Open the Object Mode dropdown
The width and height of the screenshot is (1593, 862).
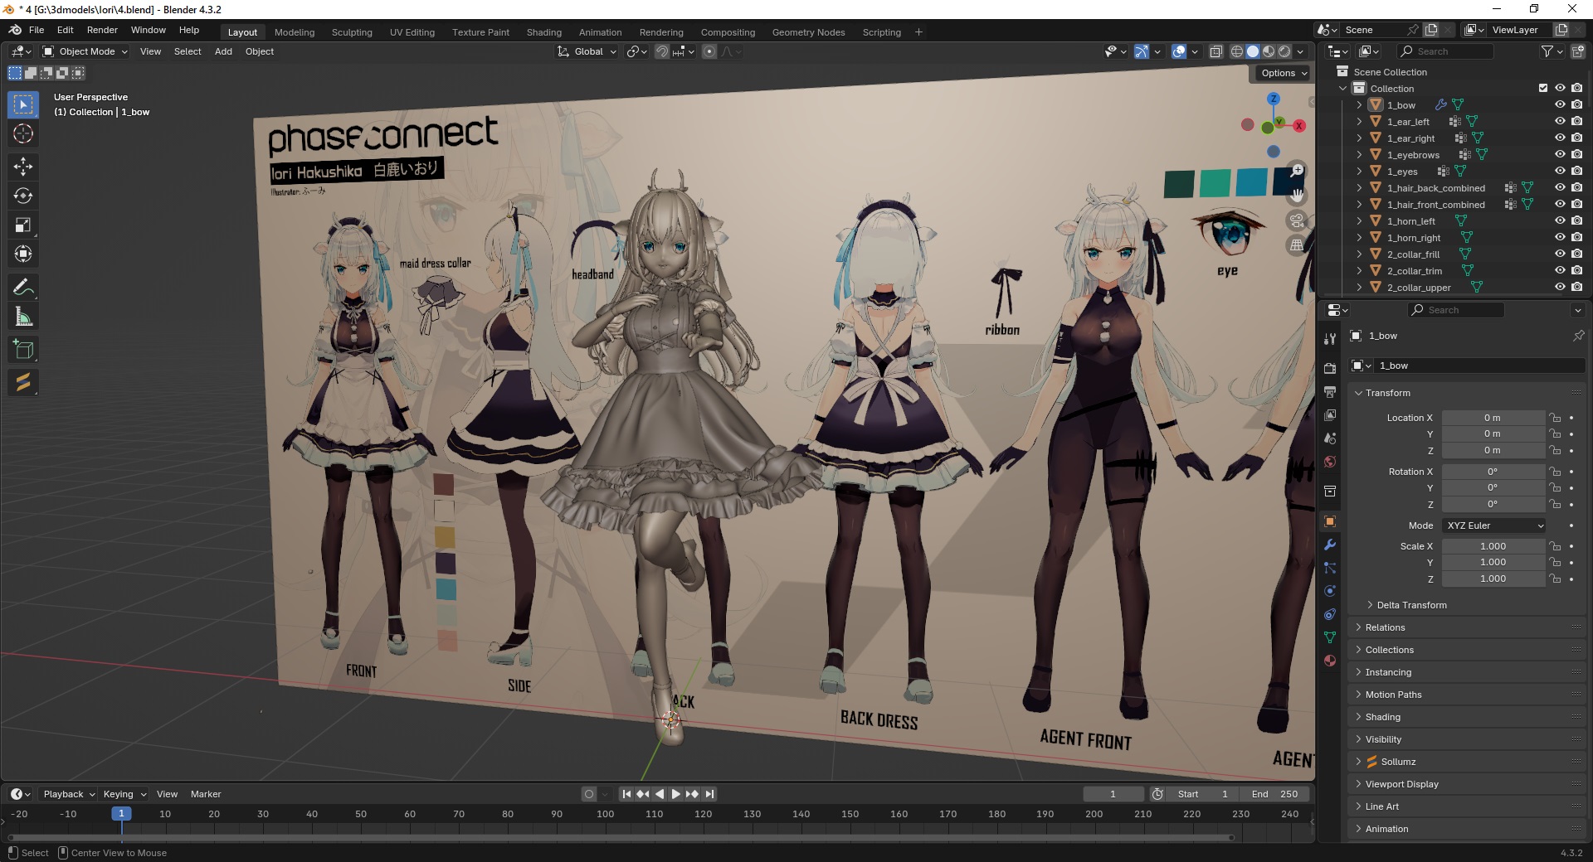click(x=86, y=51)
